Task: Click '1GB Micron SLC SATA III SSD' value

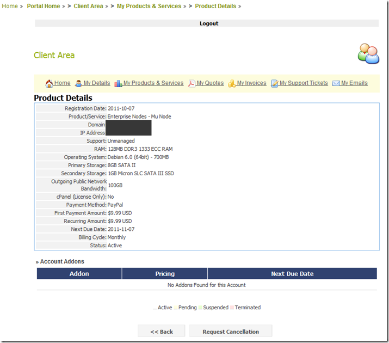Action: point(141,173)
